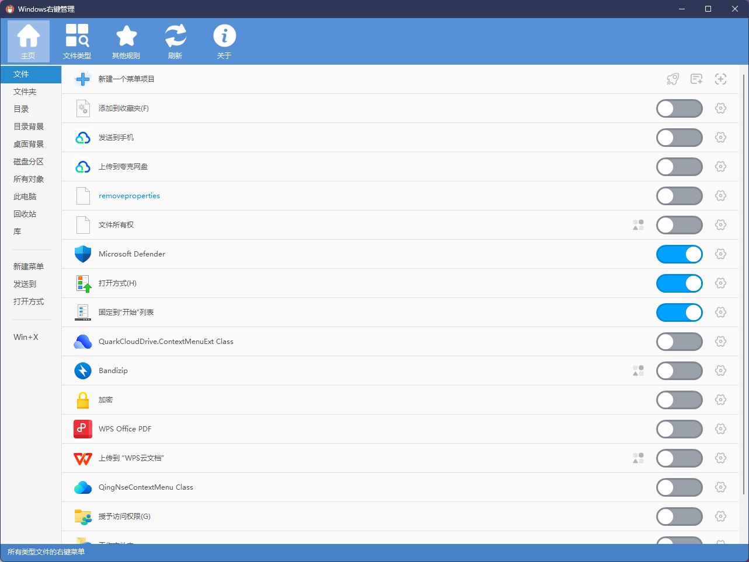Click the gear icon for 发送到手机
This screenshot has height=562, width=749.
[720, 138]
